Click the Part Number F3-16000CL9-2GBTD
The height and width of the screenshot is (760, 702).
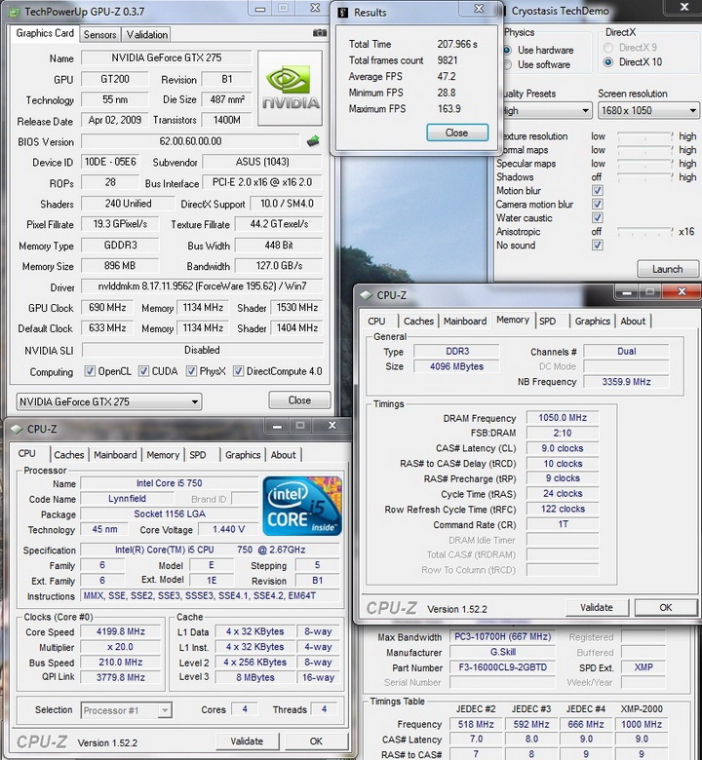[502, 667]
